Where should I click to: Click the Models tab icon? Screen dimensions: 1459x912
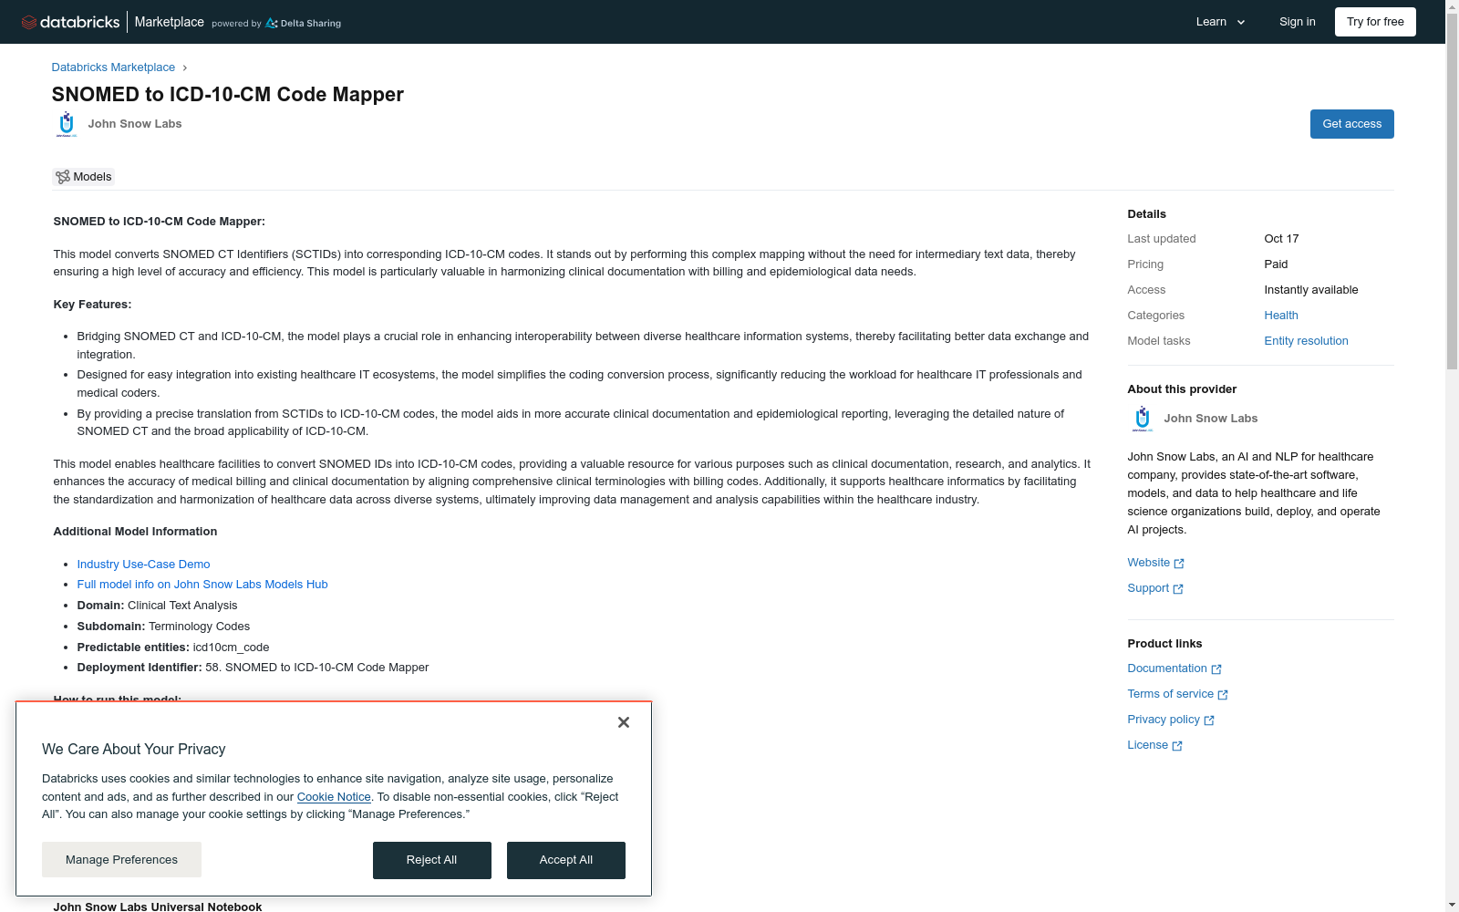(62, 177)
